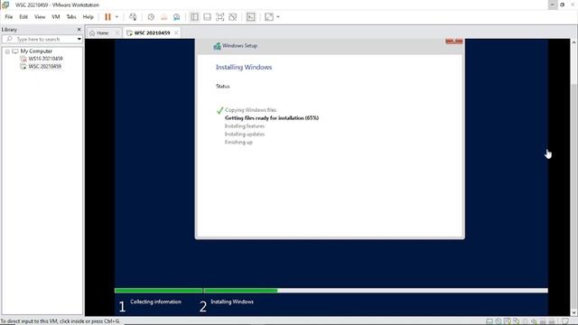Click the scroll up arrow of VM view
Screen dimensions: 578x325
[574, 42]
